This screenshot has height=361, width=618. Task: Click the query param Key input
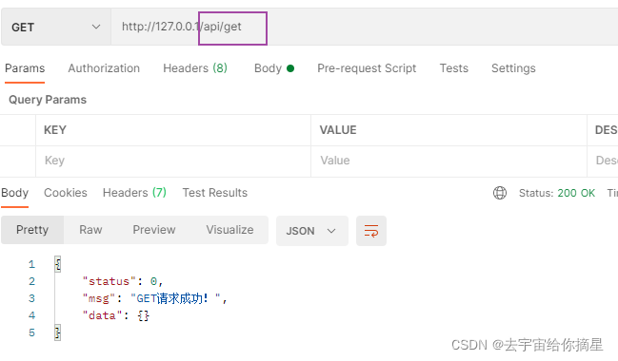coord(173,161)
